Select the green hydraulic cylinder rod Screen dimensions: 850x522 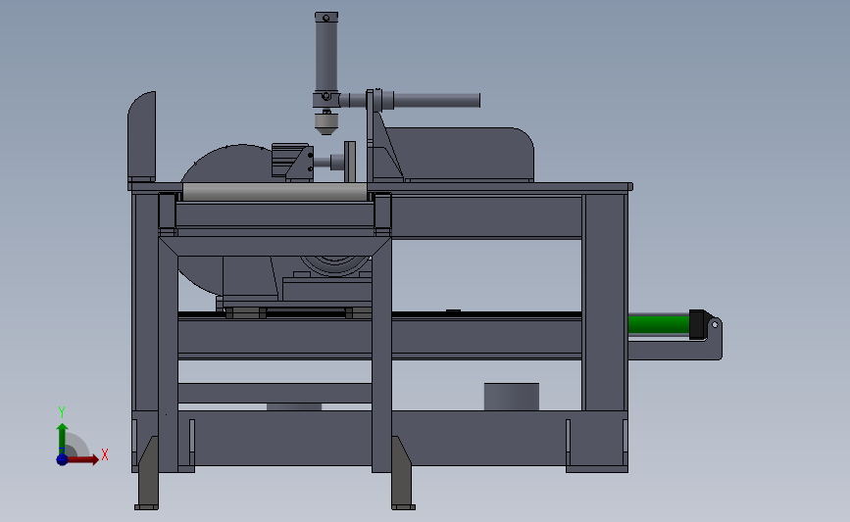point(659,324)
